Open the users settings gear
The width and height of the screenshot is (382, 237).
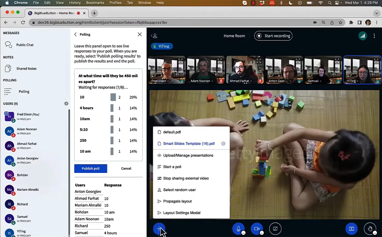pyautogui.click(x=66, y=103)
